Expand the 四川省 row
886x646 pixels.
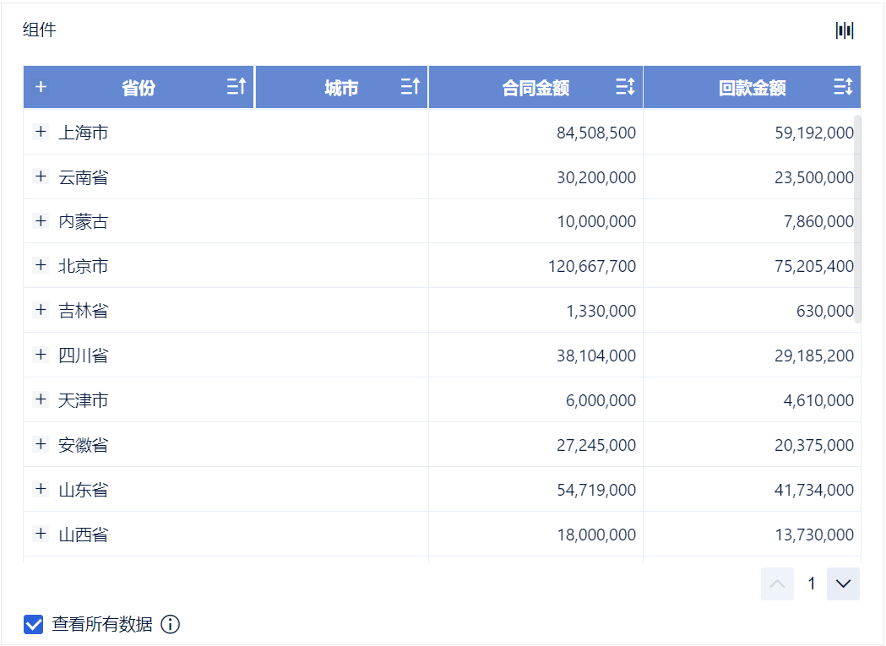pos(41,355)
